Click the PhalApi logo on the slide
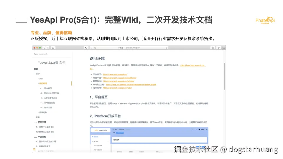Image resolution: width=283 pixels, height=159 pixels. coord(265,20)
